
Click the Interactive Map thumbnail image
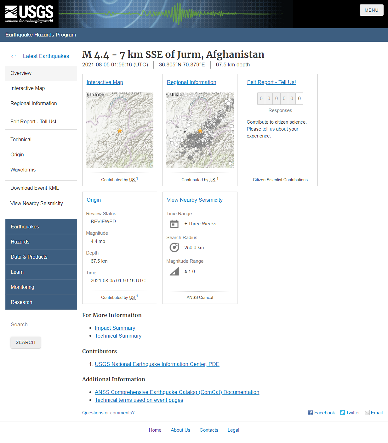[x=120, y=130]
